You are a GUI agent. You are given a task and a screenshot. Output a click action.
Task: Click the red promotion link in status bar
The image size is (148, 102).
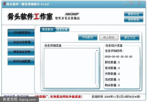coord(58,97)
